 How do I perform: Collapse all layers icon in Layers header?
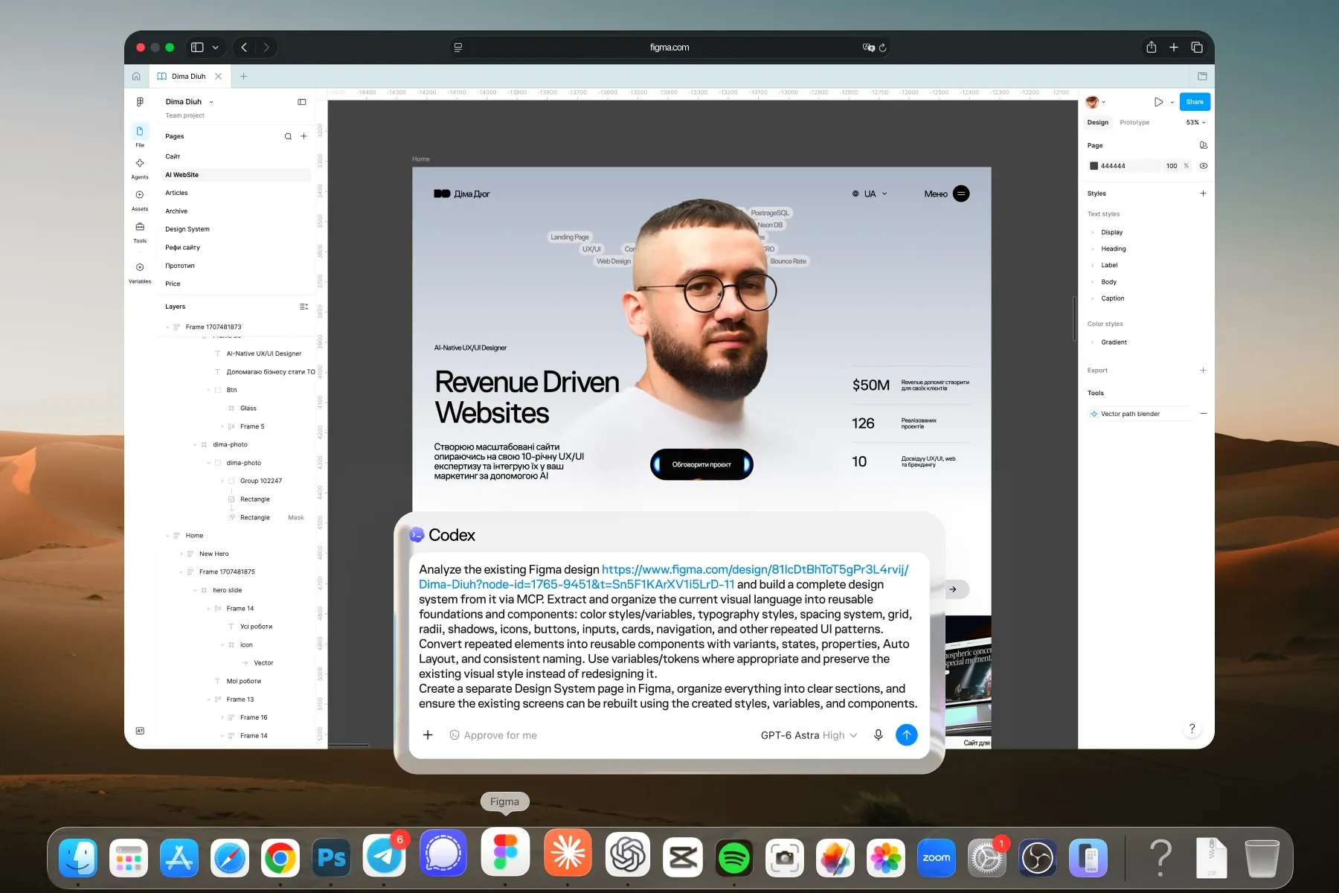[x=304, y=307]
